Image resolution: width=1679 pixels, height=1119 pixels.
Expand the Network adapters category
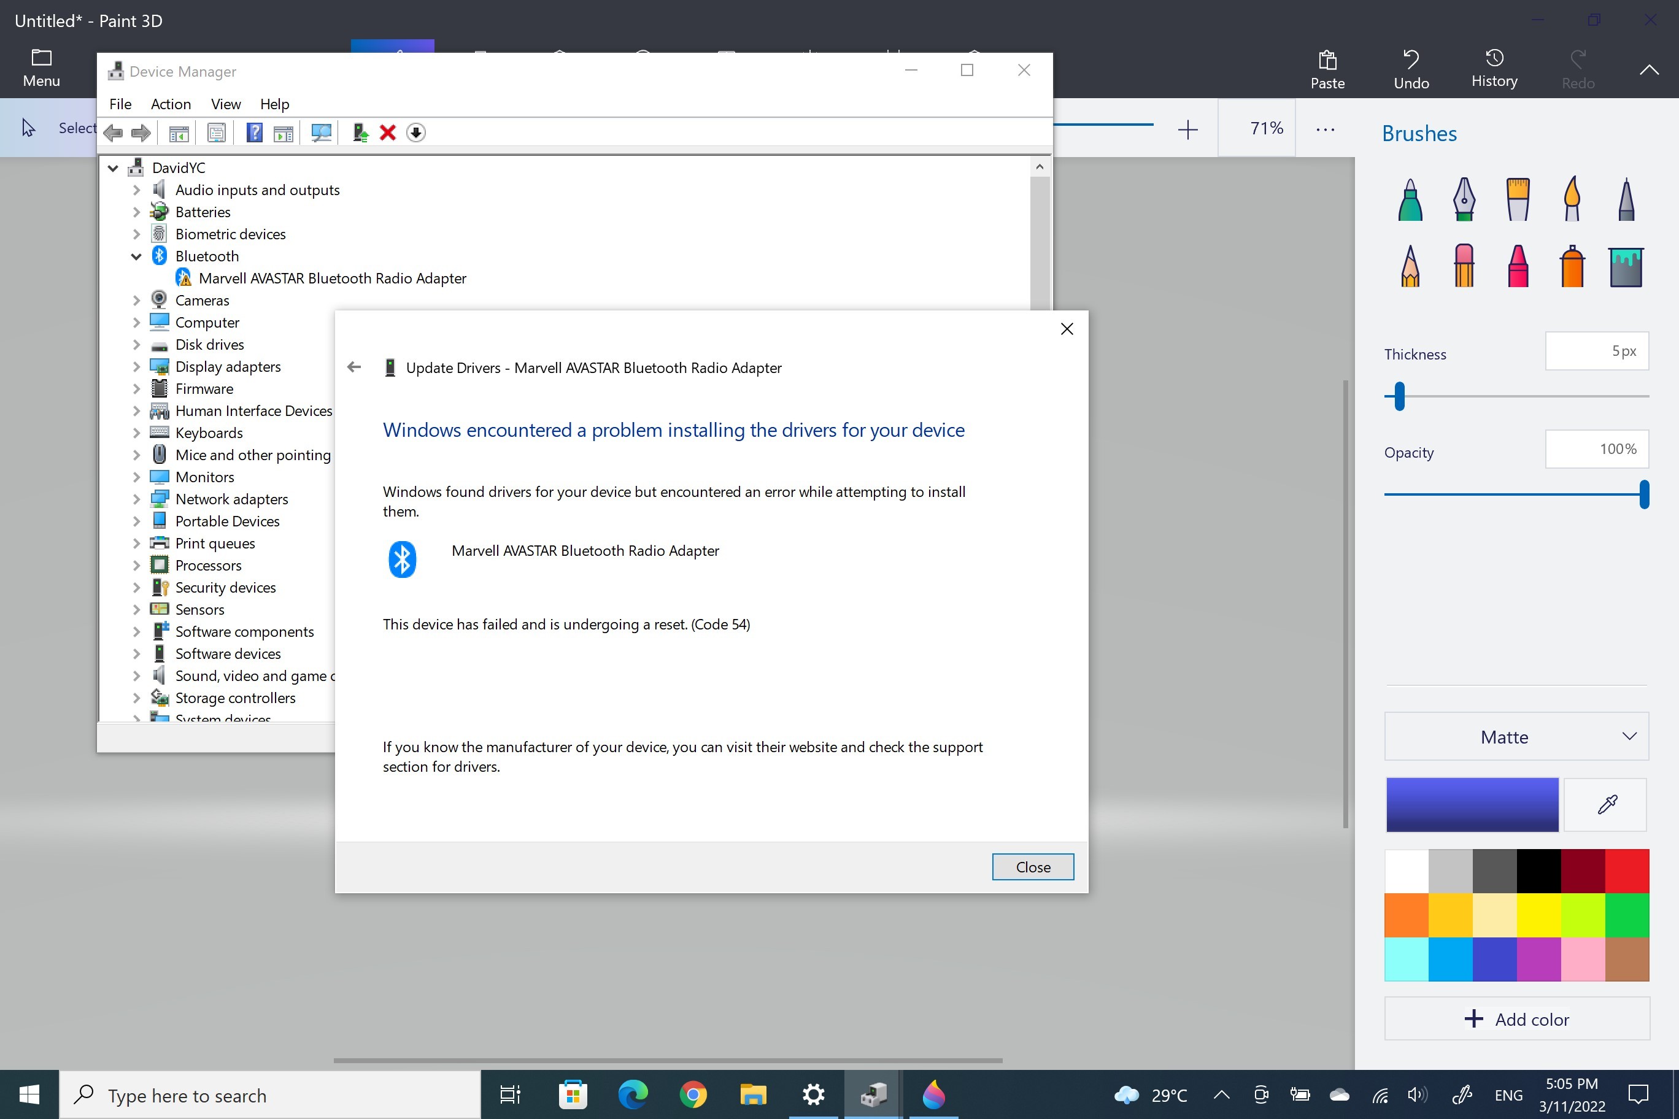136,499
